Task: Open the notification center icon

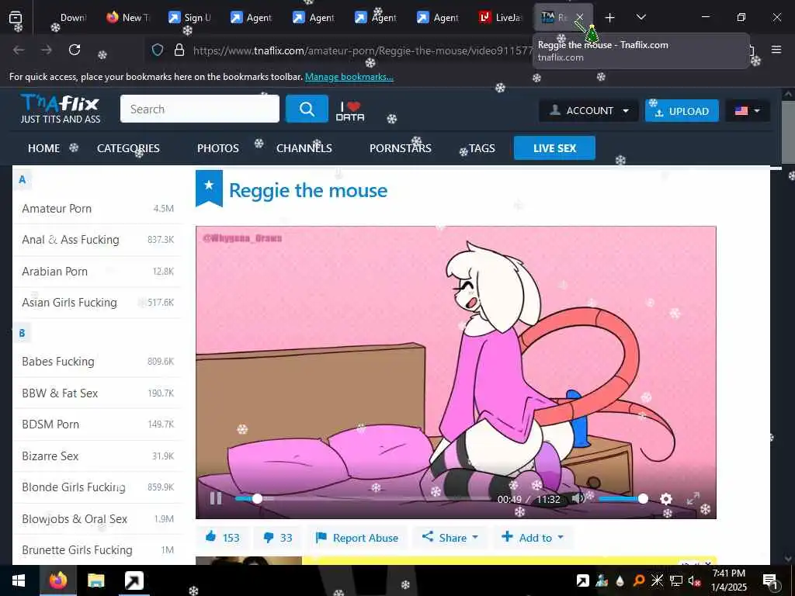Action: coord(770,581)
